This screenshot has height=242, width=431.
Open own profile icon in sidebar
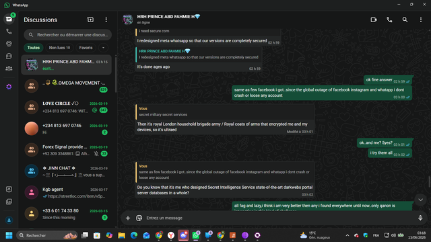click(9, 220)
